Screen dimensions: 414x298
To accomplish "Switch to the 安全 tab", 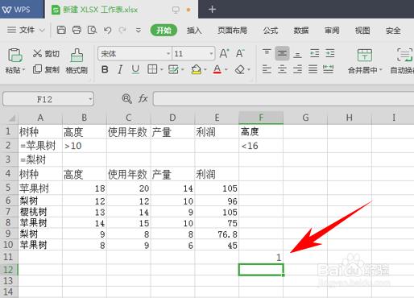I will [393, 31].
